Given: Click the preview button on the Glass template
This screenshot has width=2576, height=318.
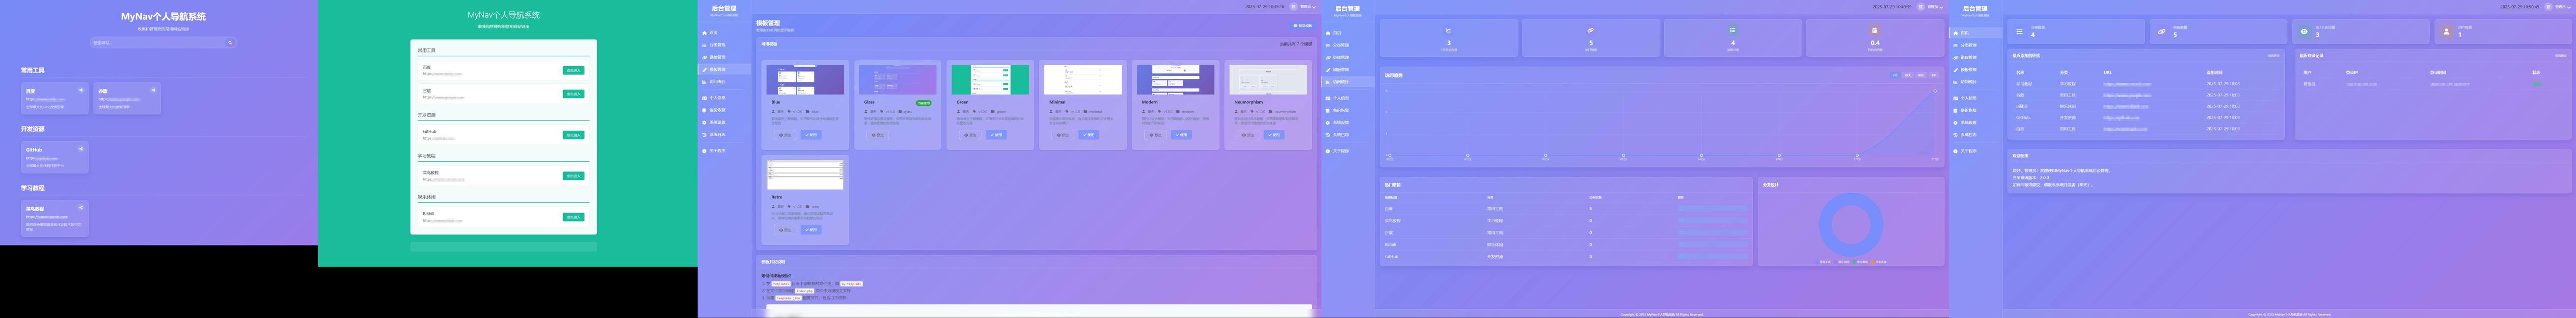Looking at the screenshot, I should [878, 135].
